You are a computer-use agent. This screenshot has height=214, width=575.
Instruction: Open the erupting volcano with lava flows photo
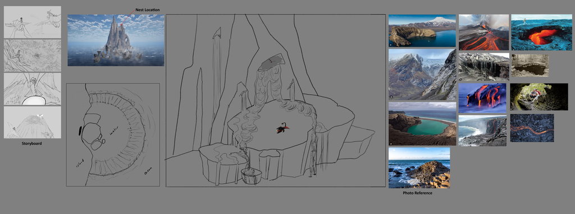(x=483, y=32)
